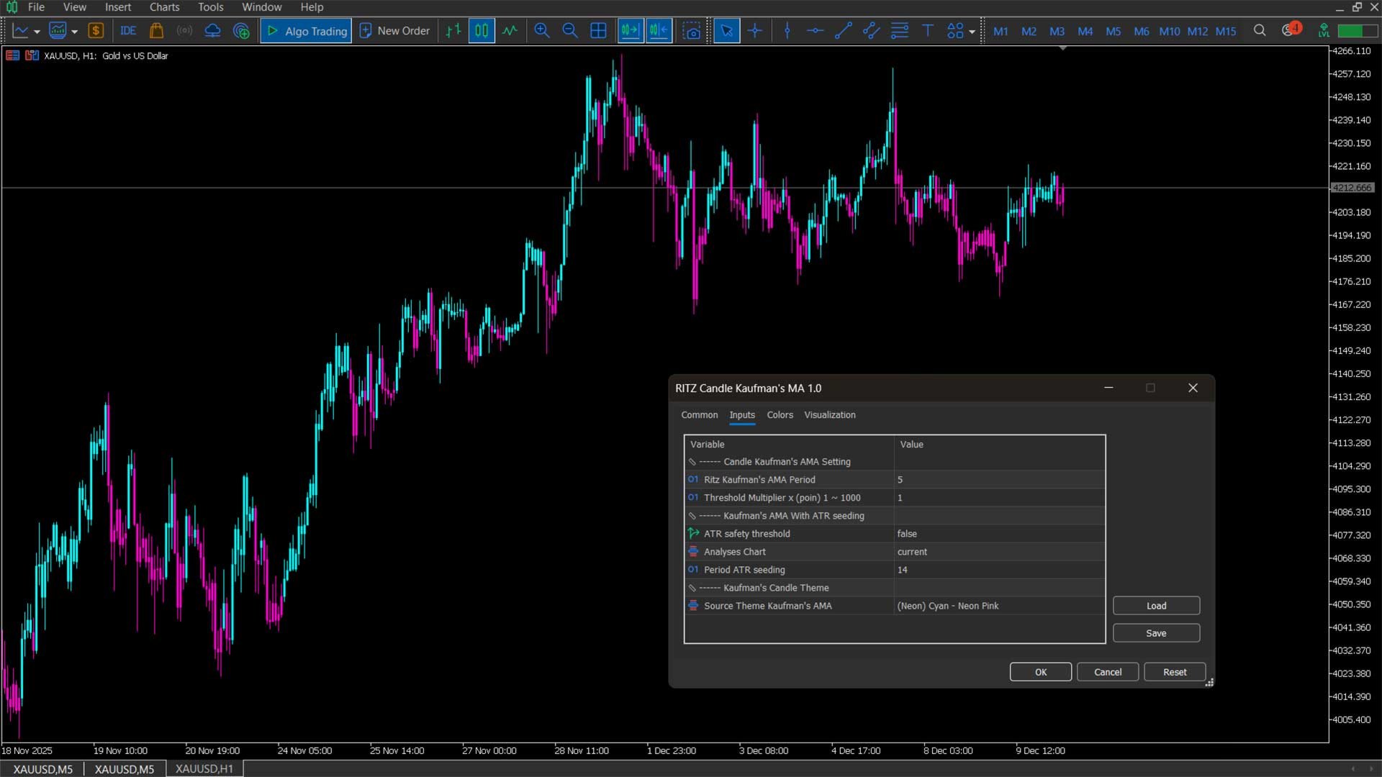
Task: Toggle the Algo Trading button
Action: pyautogui.click(x=306, y=31)
